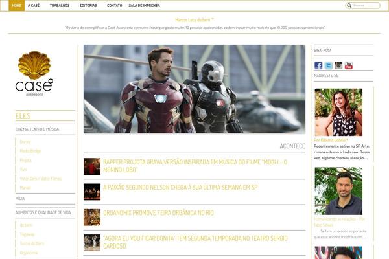Open the Vitor Zero / Vator Filmes link
Viewport: 389px width, 259px height.
point(41,179)
